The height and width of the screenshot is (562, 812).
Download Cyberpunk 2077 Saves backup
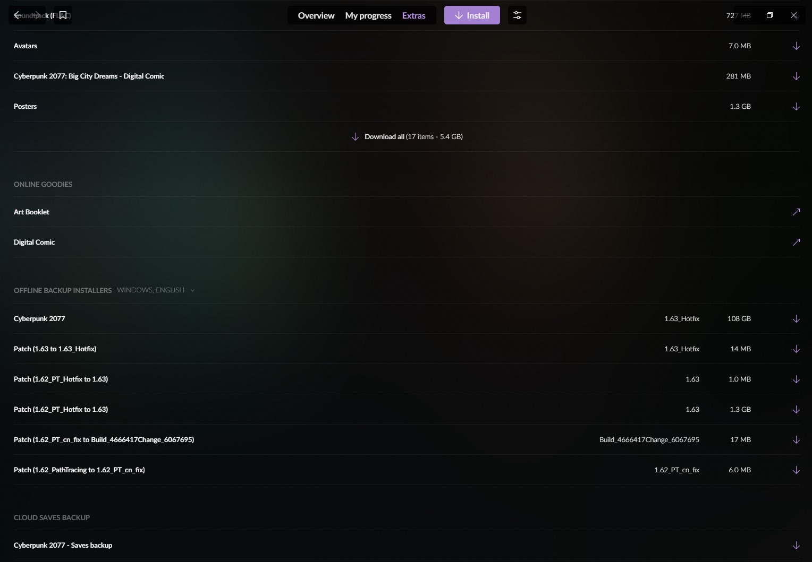click(796, 546)
